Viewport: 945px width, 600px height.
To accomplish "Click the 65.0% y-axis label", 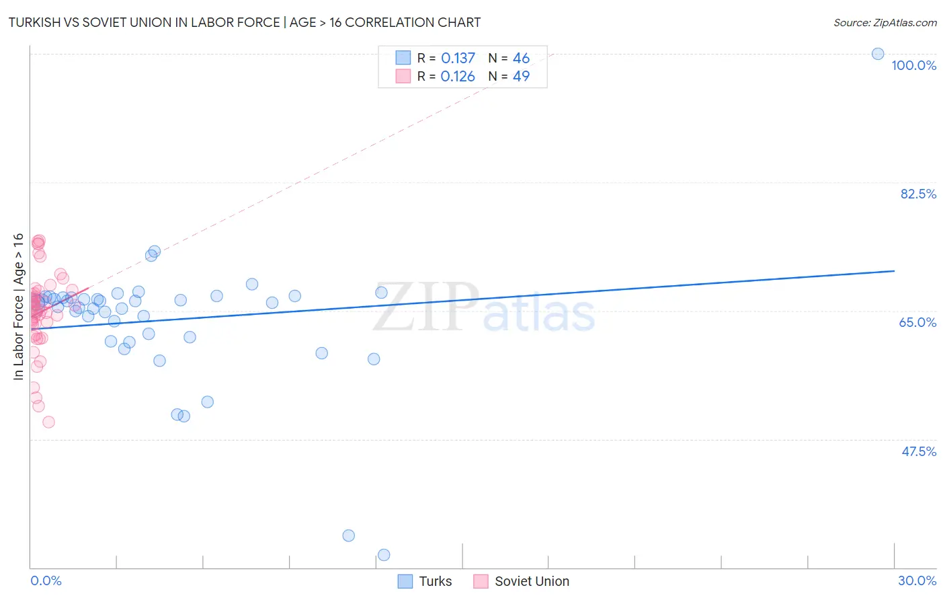I will click(x=917, y=322).
